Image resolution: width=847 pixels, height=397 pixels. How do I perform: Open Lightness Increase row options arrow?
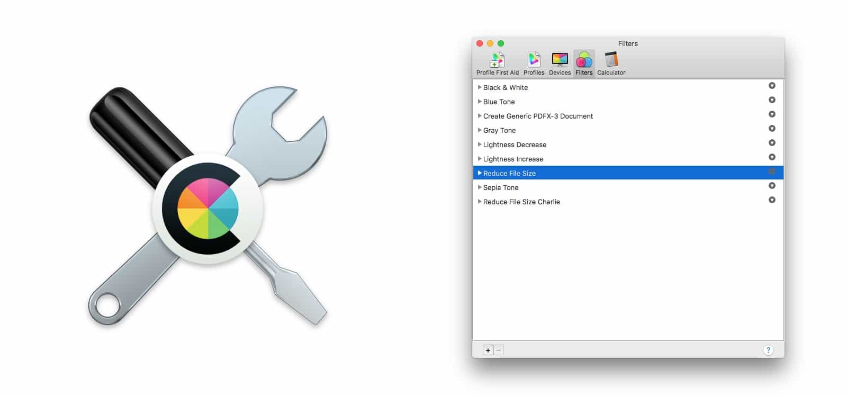(x=772, y=157)
